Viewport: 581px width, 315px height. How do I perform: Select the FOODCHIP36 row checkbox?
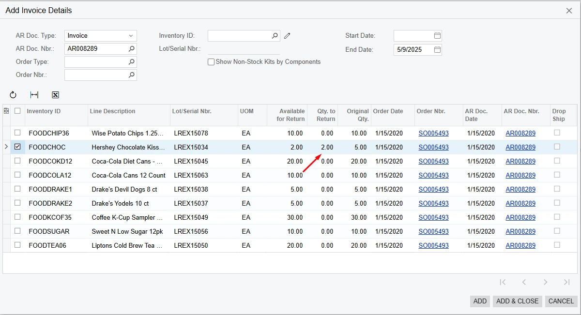pyautogui.click(x=17, y=133)
